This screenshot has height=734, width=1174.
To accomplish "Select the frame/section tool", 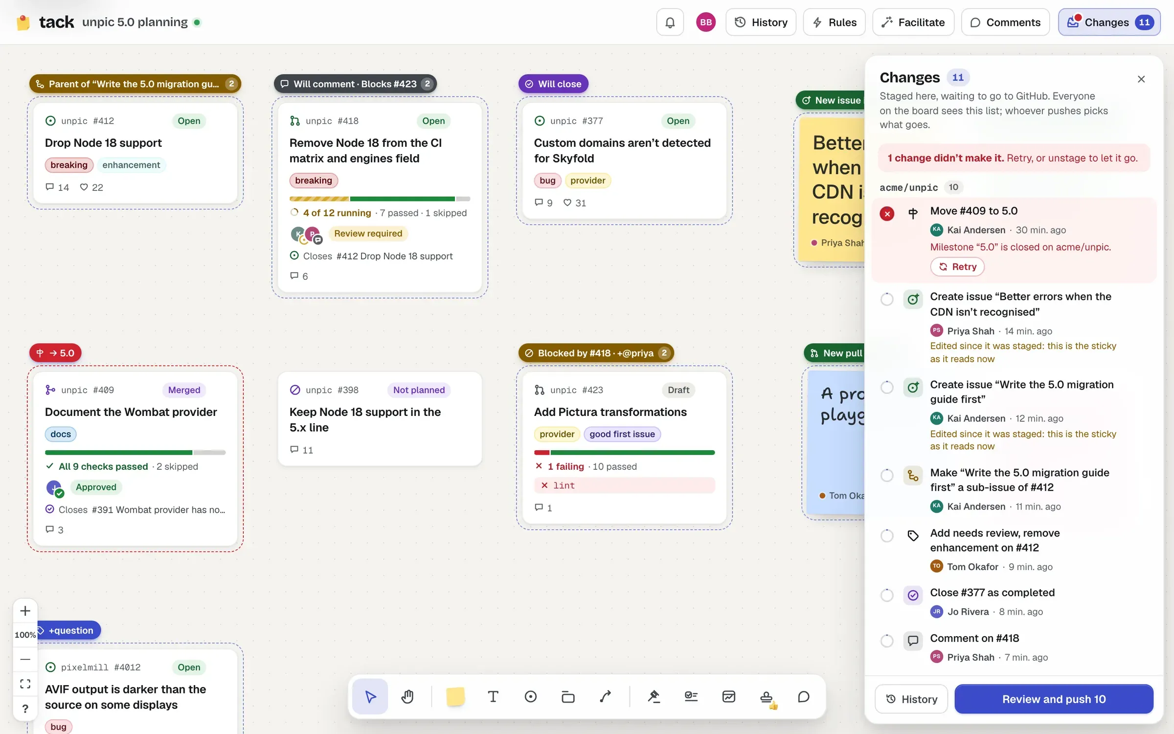I will 568,696.
